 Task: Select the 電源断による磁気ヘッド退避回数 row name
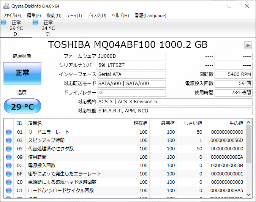point(62,182)
